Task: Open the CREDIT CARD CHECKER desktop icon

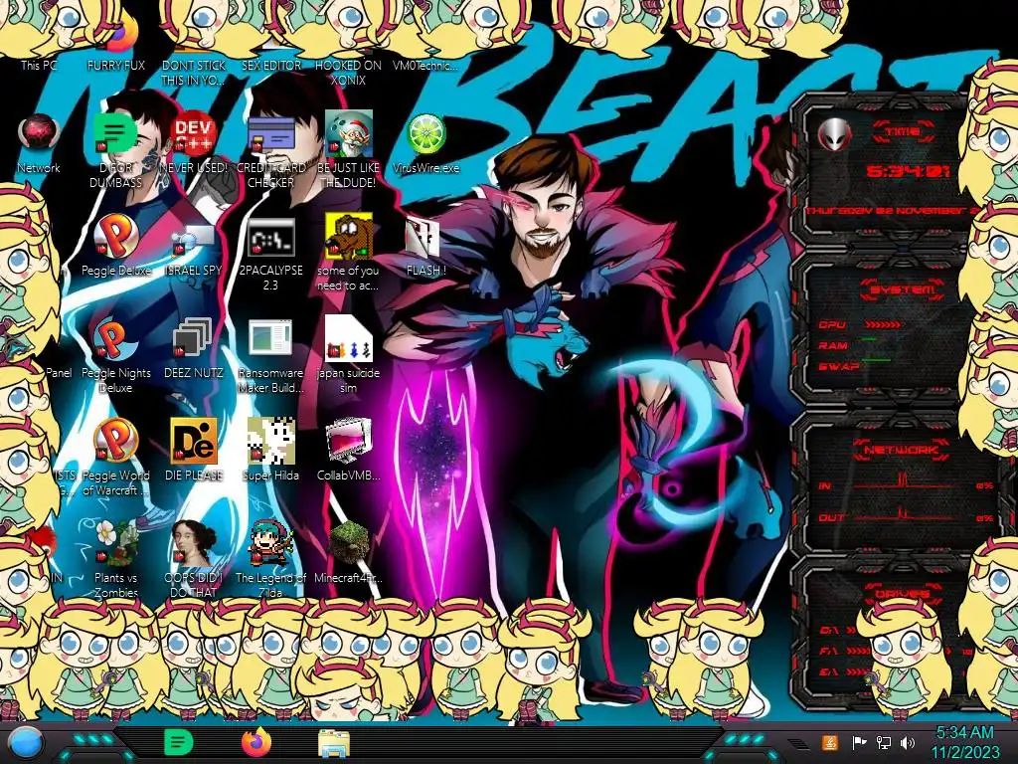Action: coord(270,133)
